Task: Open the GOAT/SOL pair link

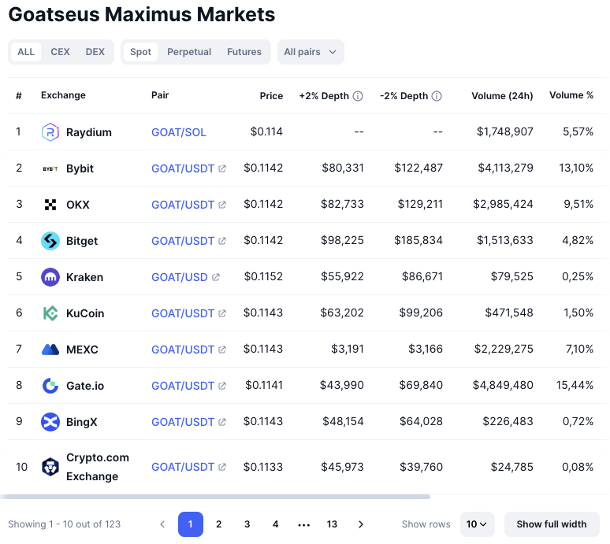Action: pos(179,132)
